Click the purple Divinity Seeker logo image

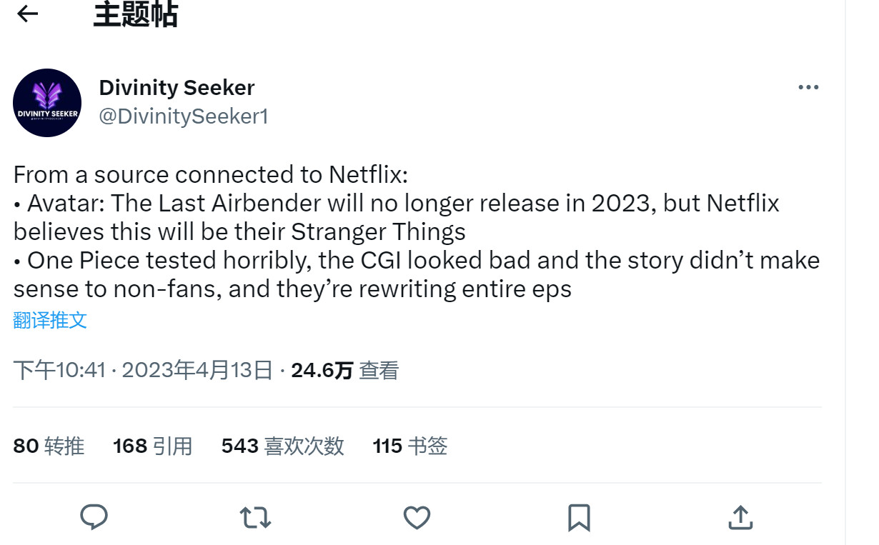coord(47,103)
